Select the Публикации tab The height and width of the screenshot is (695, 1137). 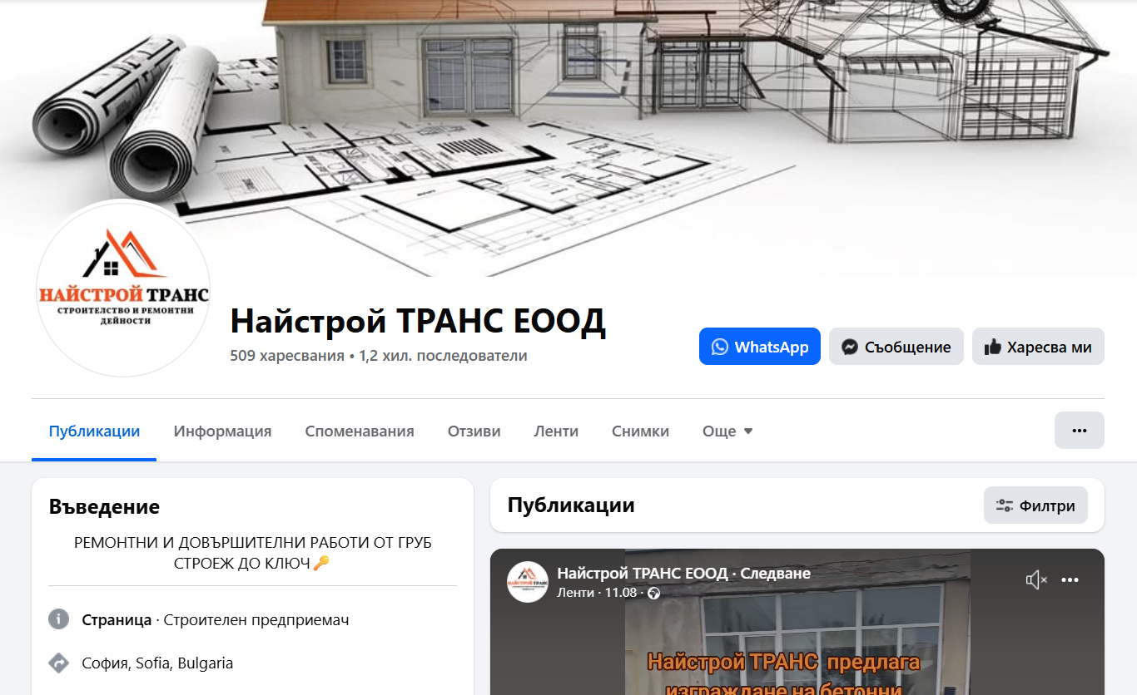pos(94,431)
